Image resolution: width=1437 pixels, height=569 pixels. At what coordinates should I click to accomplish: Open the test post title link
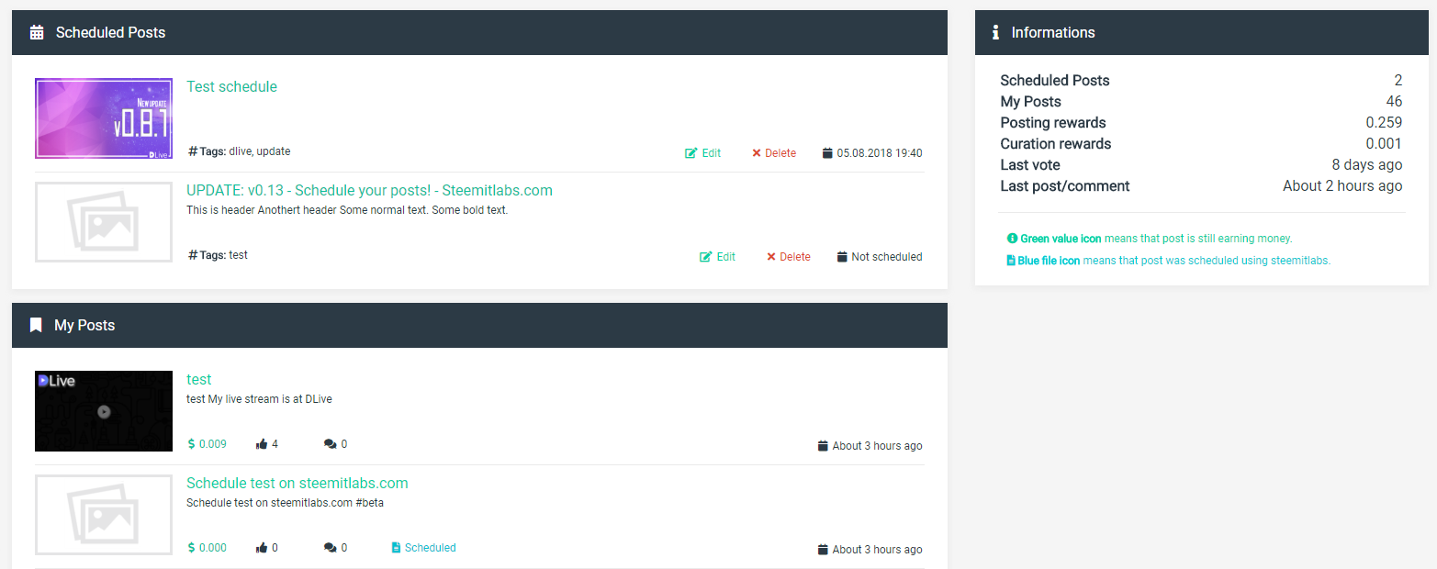(198, 379)
